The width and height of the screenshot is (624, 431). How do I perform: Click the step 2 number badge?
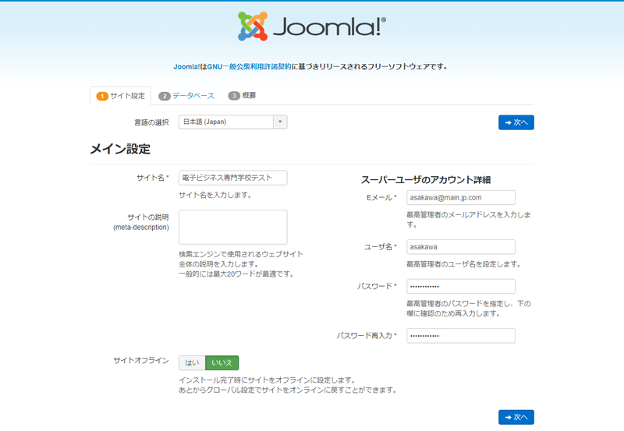164,96
